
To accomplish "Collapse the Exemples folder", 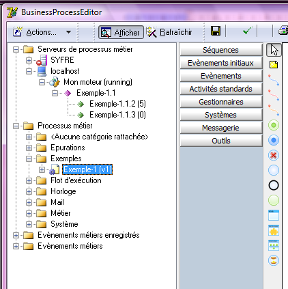I will tap(29, 159).
